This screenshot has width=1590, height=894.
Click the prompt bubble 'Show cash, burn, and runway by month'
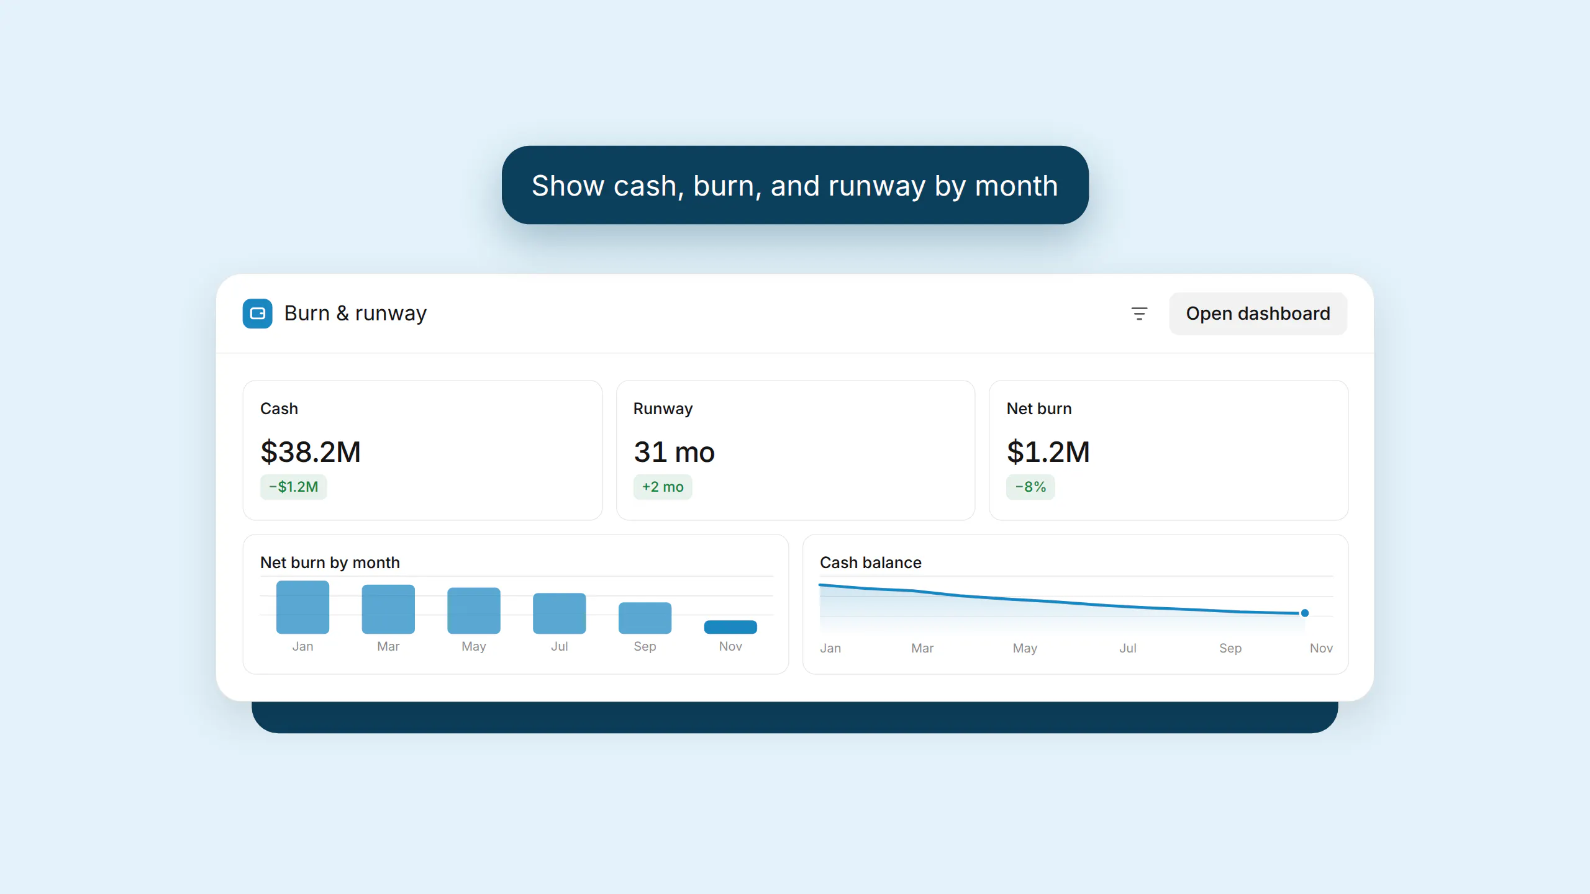795,185
